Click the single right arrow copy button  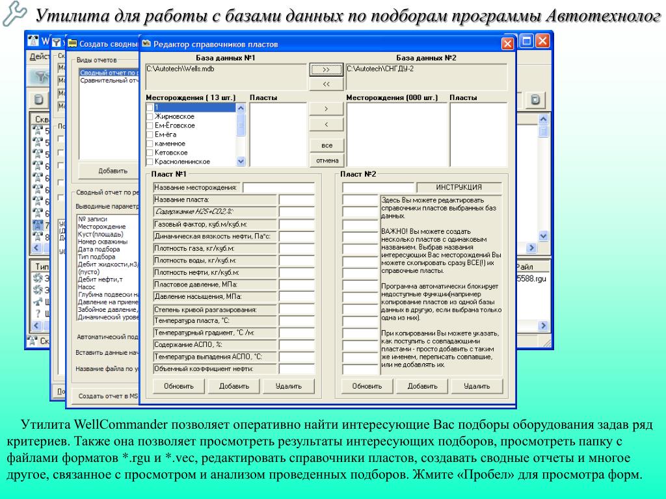coord(326,108)
